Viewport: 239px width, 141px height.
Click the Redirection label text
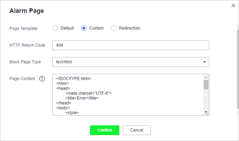click(x=129, y=28)
